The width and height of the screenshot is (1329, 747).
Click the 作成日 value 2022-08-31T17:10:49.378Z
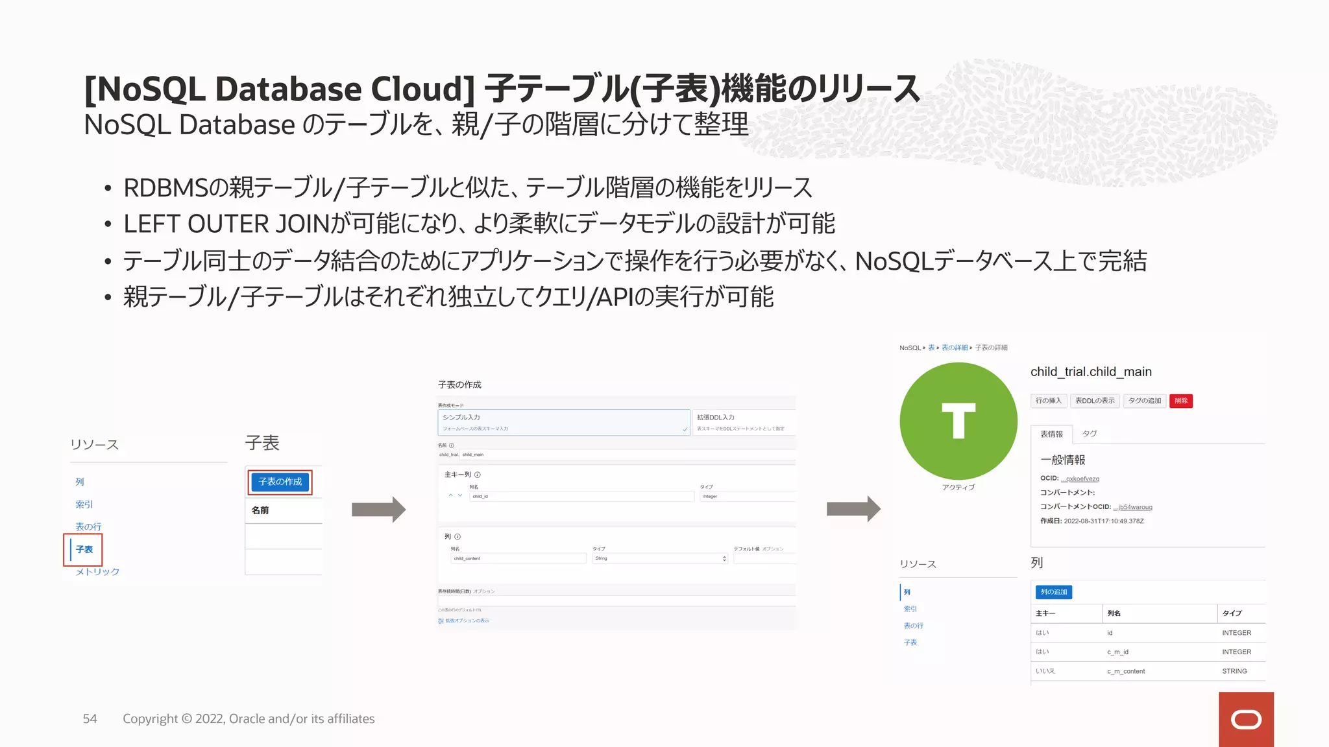pos(1104,521)
